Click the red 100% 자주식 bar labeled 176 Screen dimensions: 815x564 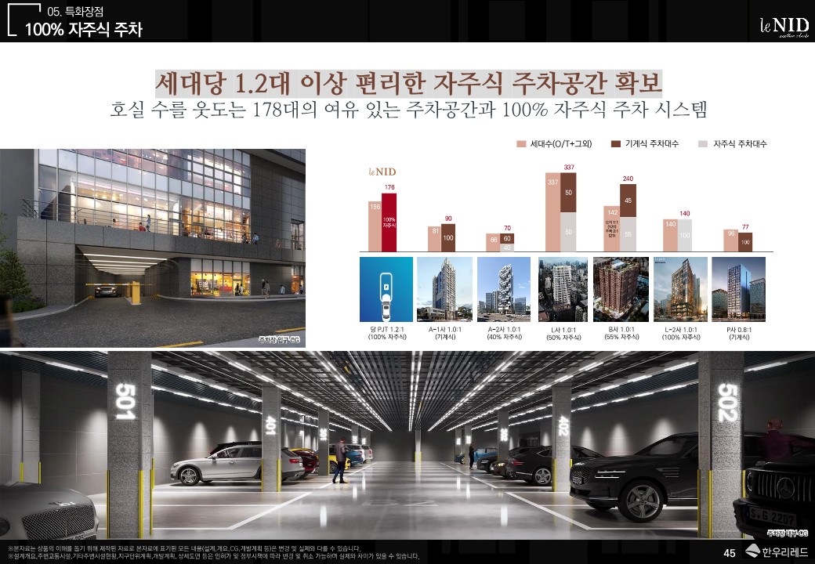(x=389, y=222)
